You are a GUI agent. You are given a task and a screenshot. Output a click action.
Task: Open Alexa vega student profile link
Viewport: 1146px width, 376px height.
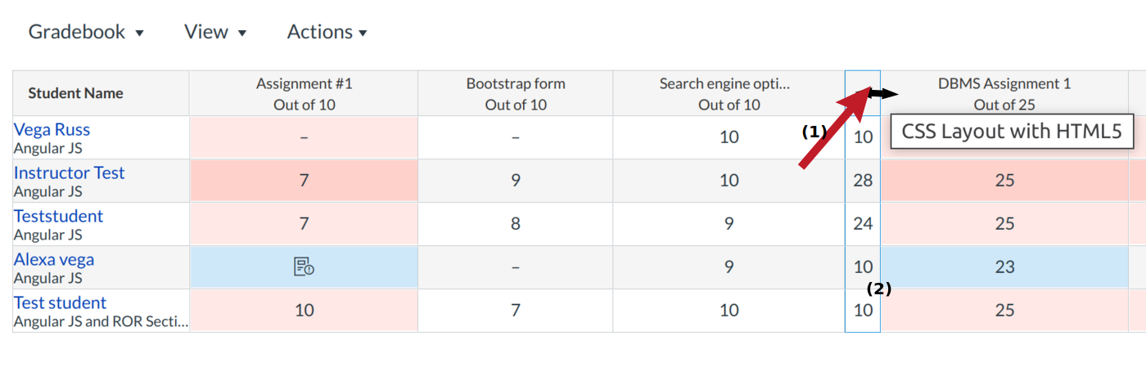click(54, 259)
